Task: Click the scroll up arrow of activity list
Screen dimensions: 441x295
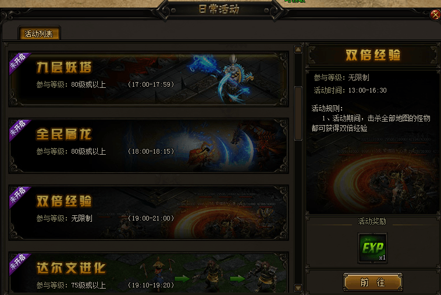Action: coord(298,49)
